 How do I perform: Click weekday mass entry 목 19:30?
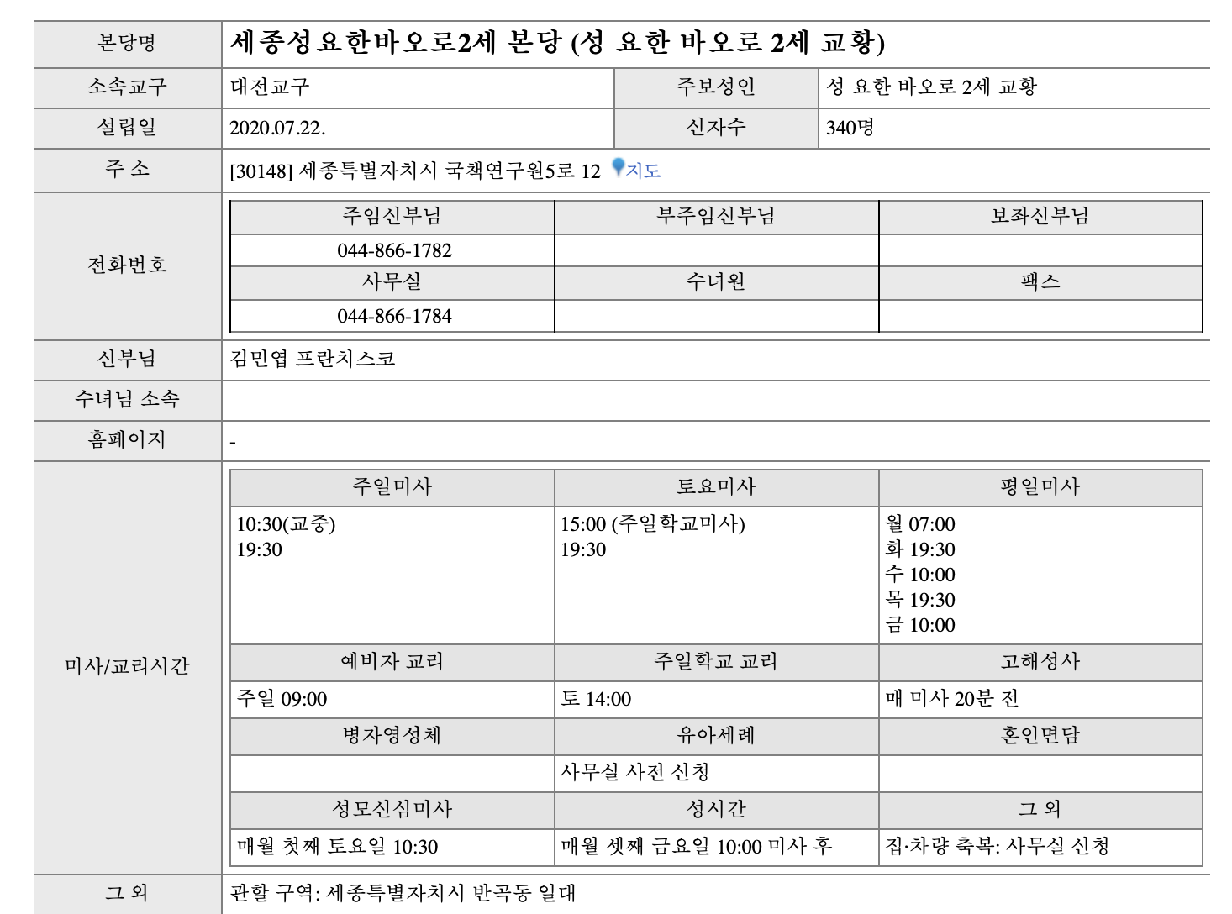tap(920, 600)
